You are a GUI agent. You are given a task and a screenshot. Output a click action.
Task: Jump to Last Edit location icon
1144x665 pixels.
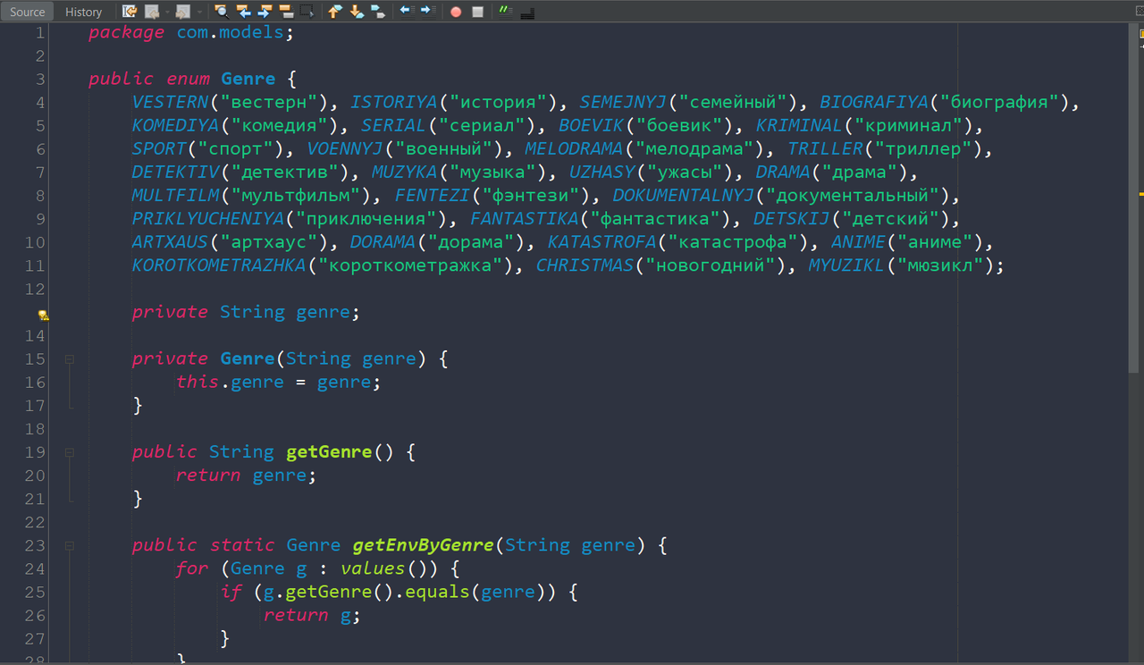(x=130, y=12)
